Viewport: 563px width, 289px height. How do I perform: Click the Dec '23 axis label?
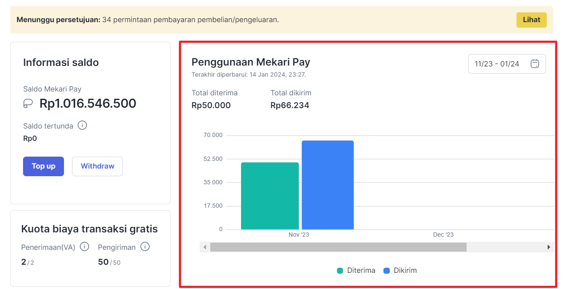444,235
